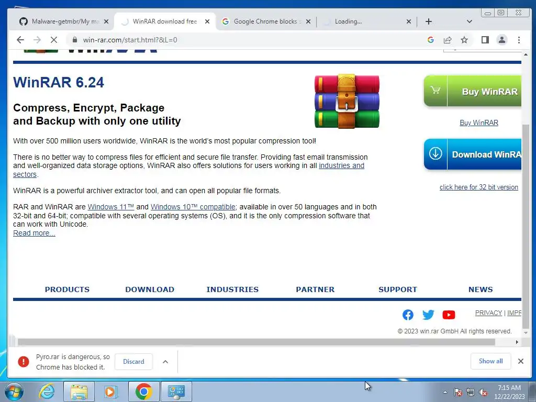Open the Action Center flag icon
Image resolution: width=536 pixels, height=402 pixels.
point(457,392)
